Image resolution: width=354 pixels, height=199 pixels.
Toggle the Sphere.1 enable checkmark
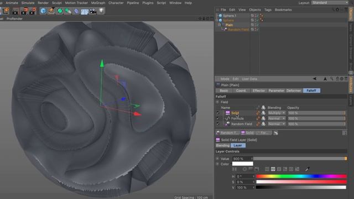pyautogui.click(x=258, y=15)
